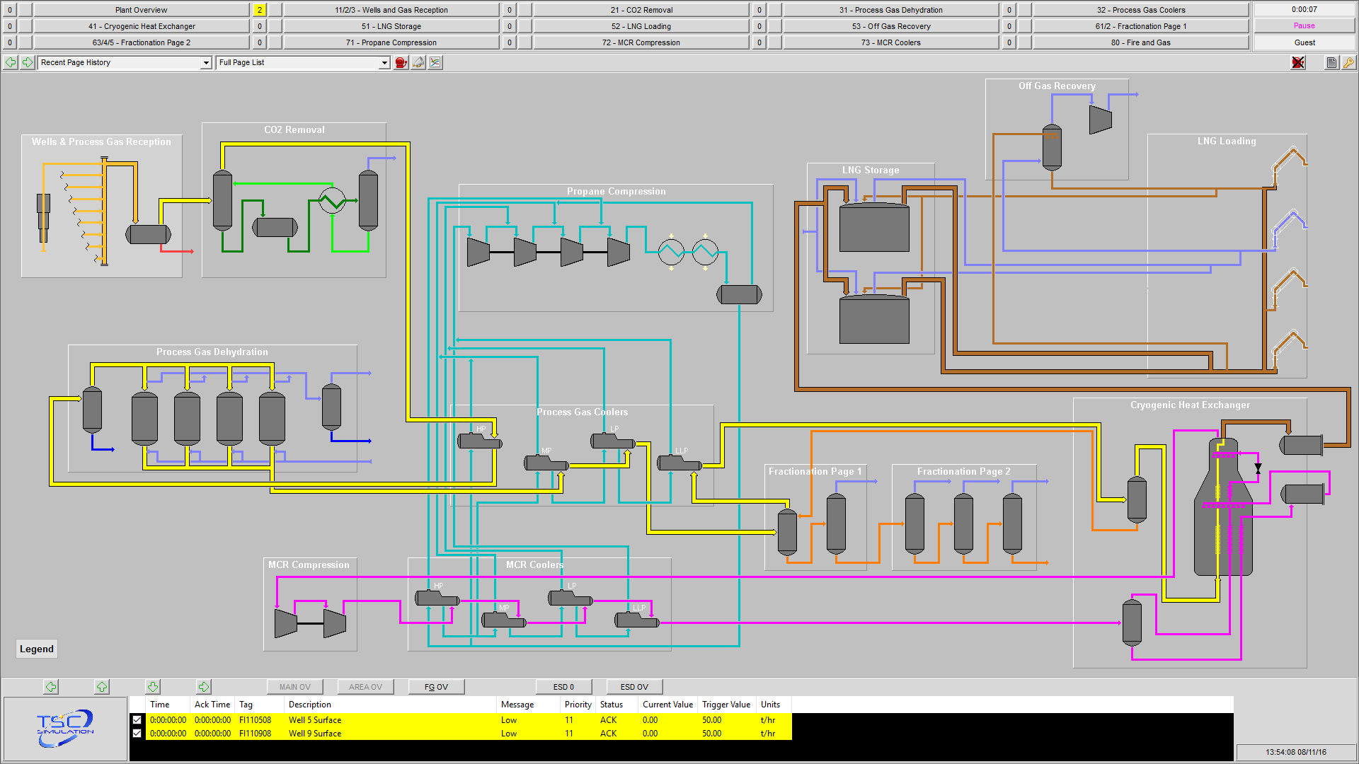
Task: Click the first propane compressor stage symbol
Action: tap(478, 252)
